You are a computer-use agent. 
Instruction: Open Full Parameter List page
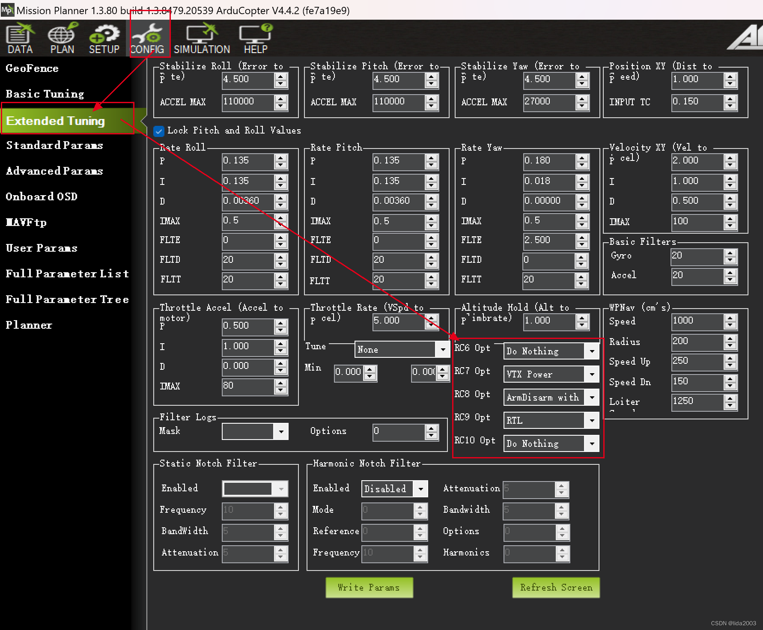67,274
